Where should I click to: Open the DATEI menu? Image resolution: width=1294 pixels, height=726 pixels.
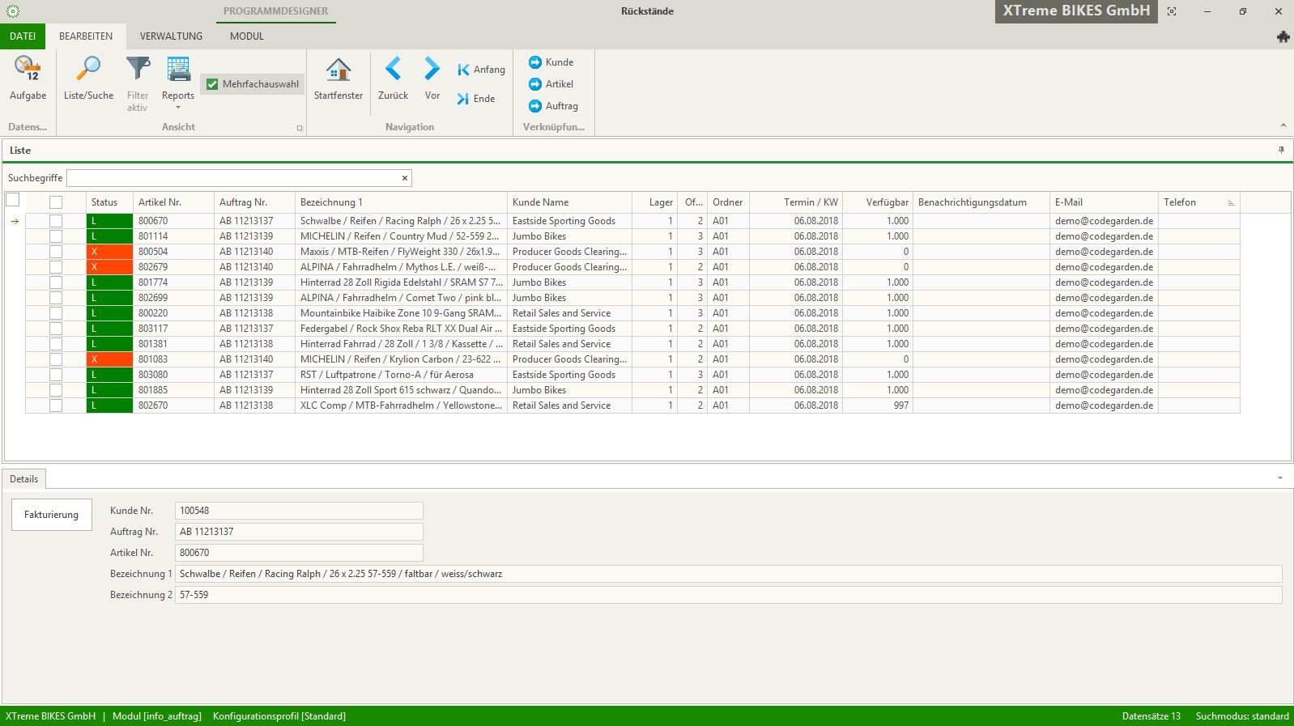[x=23, y=36]
